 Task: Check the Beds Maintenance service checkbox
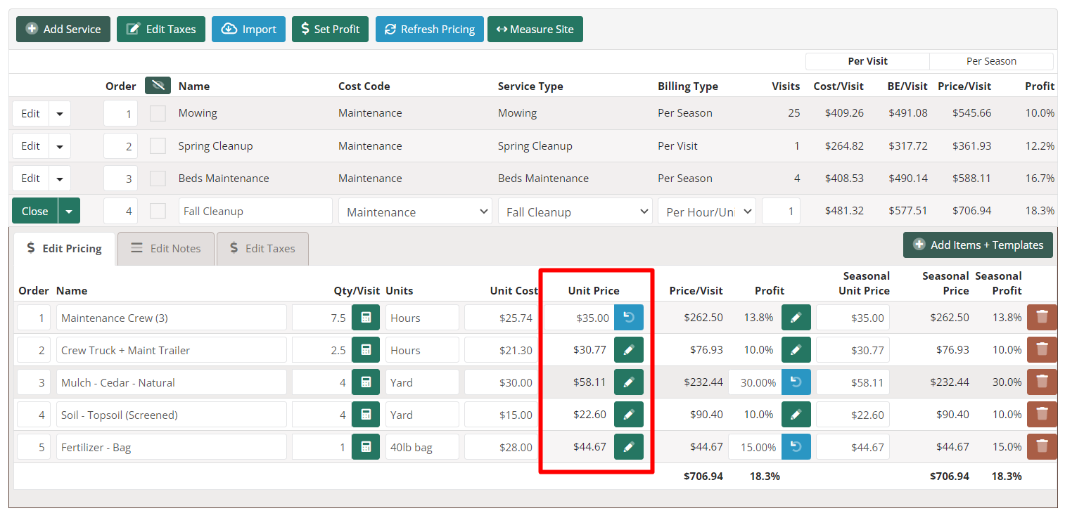158,179
